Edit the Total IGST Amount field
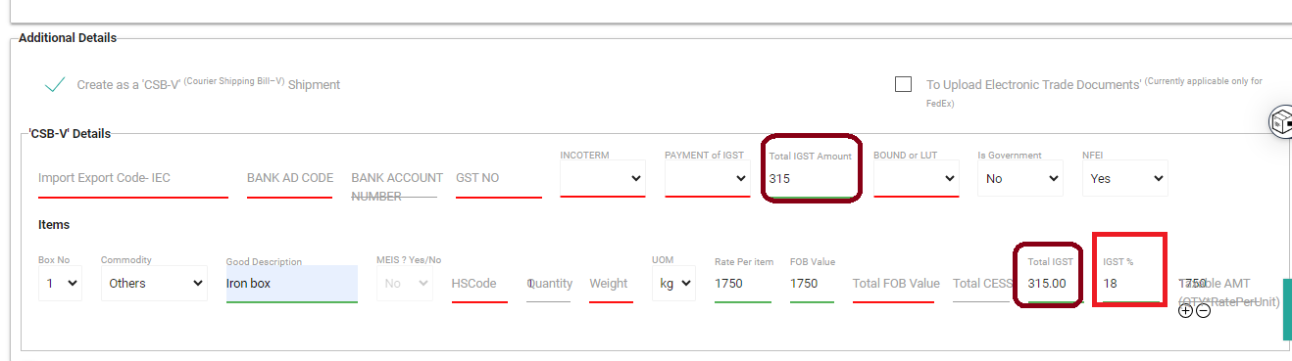This screenshot has width=1292, height=361. (x=811, y=180)
